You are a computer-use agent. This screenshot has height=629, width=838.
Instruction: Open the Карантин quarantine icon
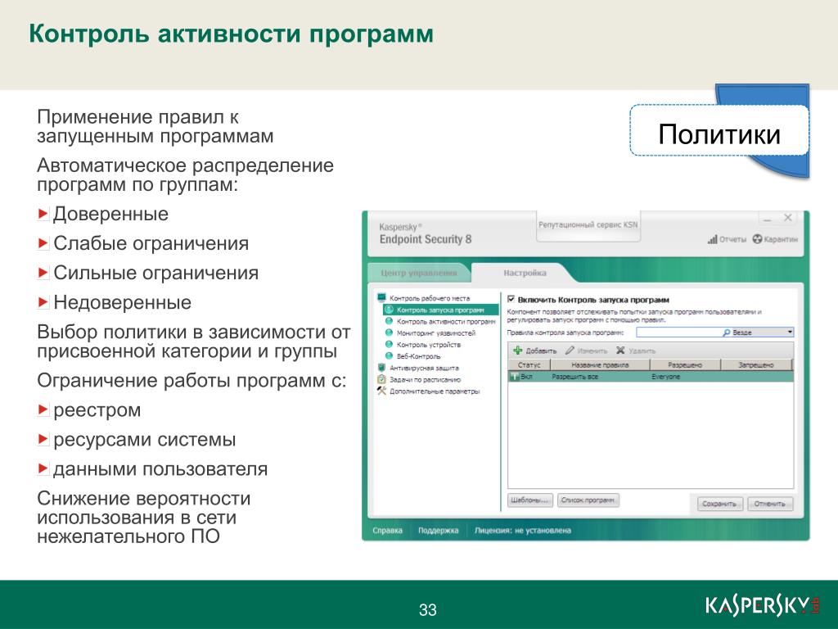click(757, 239)
